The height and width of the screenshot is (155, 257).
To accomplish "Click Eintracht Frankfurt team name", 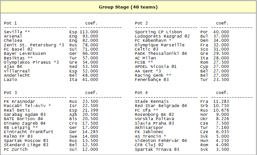I will [x=29, y=132].
